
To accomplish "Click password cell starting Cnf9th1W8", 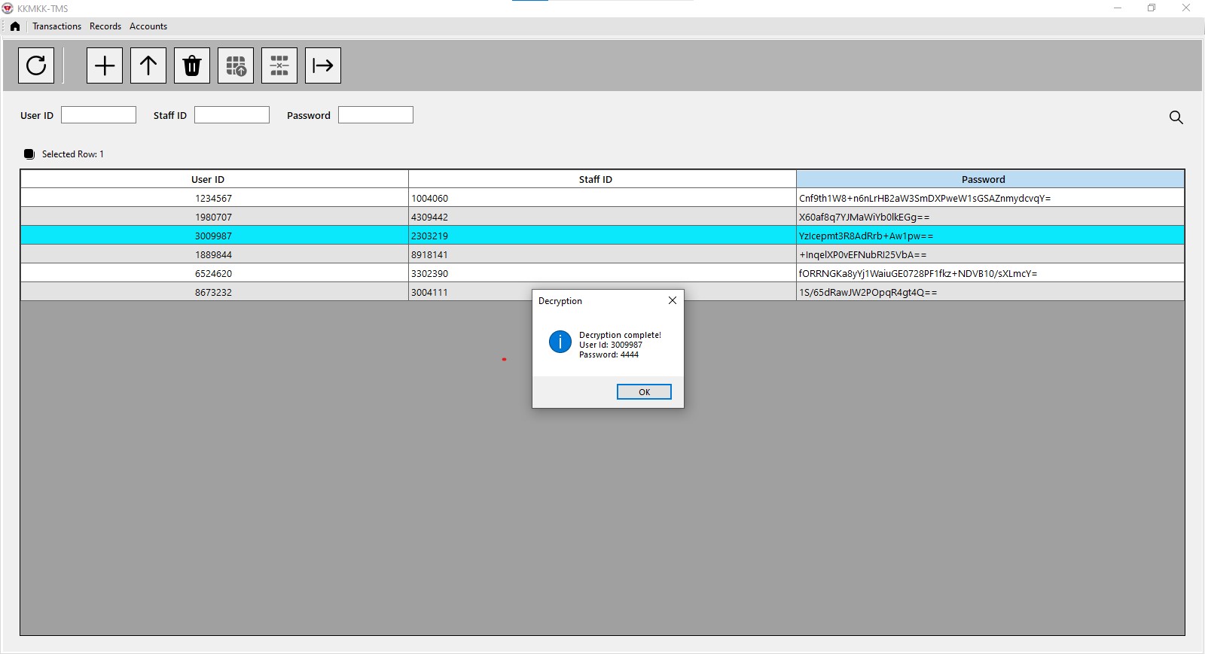I will coord(990,198).
